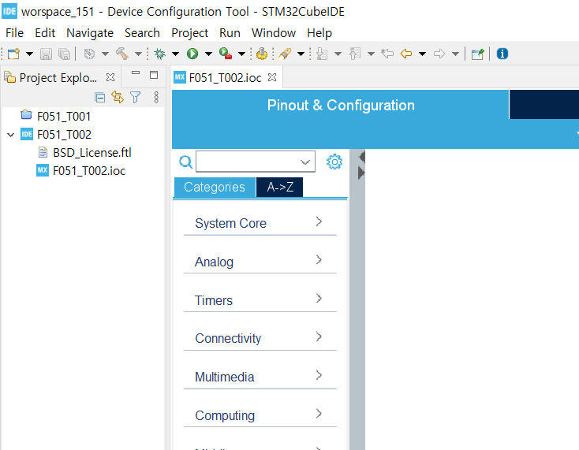Click the yellow Back navigation arrow
This screenshot has width=579, height=450.
[x=405, y=54]
